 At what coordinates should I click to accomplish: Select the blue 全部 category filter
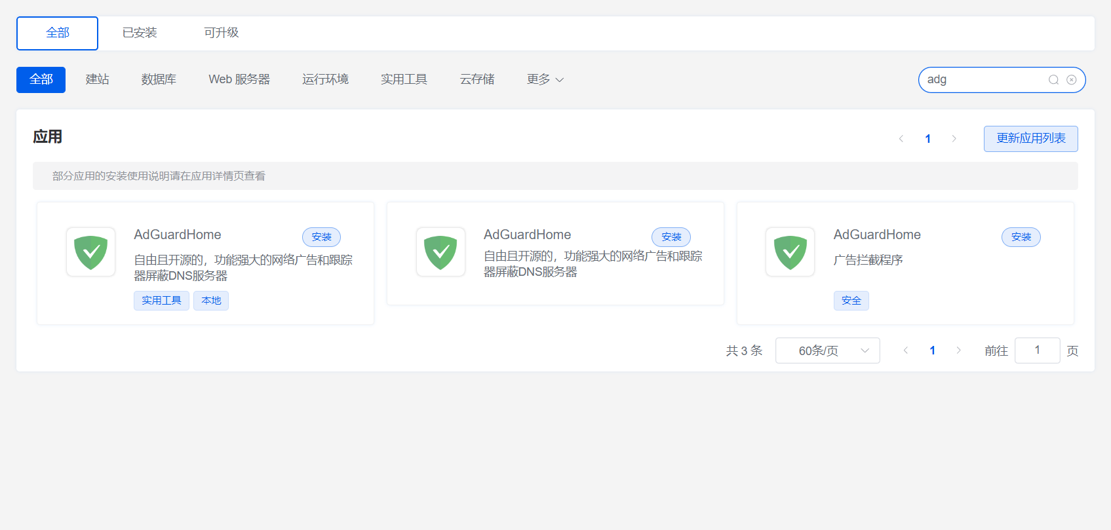pos(41,80)
